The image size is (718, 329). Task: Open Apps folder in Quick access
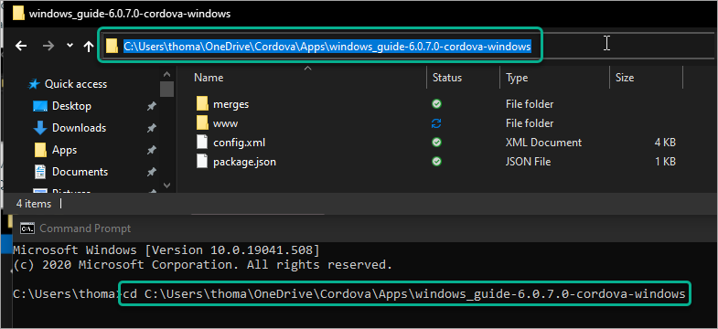pyautogui.click(x=64, y=150)
